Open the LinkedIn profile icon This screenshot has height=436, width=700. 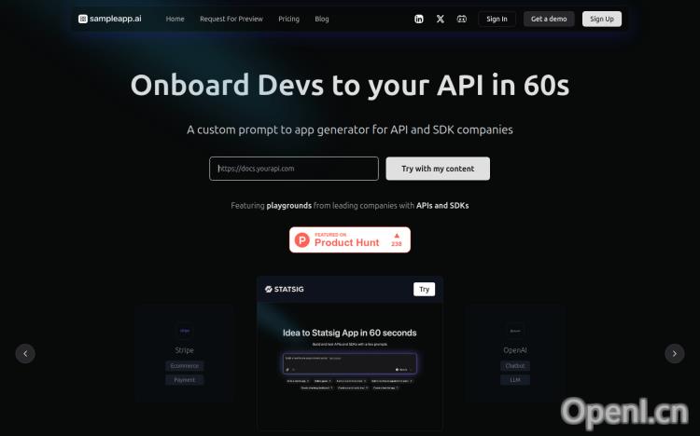(419, 19)
